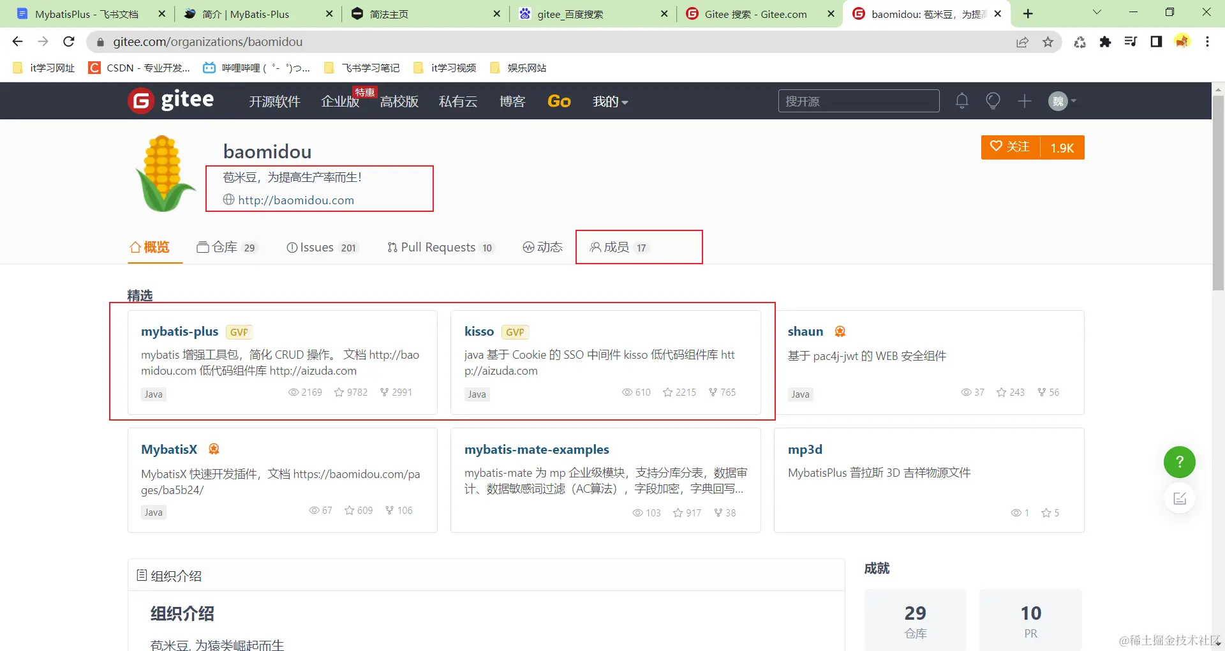Open the tab search chevron
Viewport: 1225px width, 651px height.
1097,13
